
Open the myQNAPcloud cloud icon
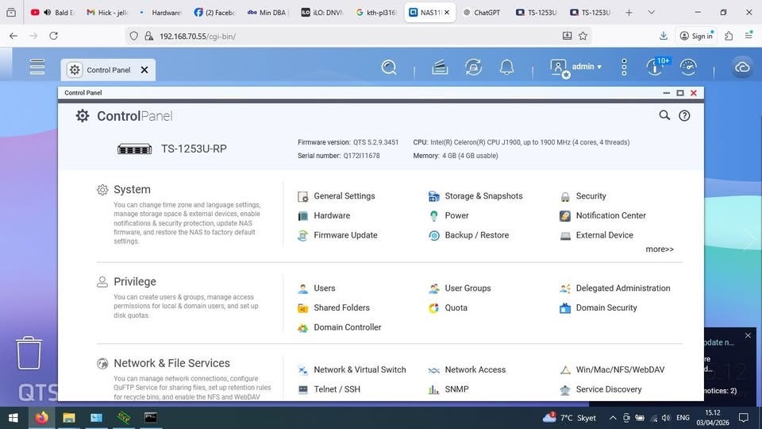tap(742, 68)
